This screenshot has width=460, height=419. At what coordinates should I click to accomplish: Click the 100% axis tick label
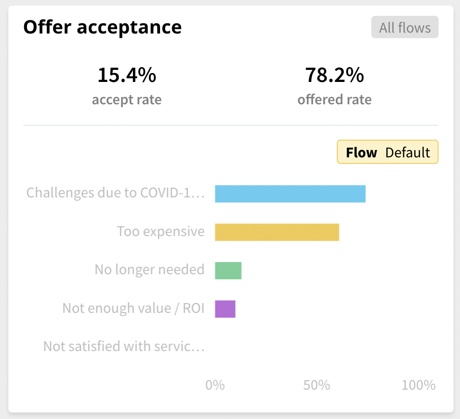[418, 385]
